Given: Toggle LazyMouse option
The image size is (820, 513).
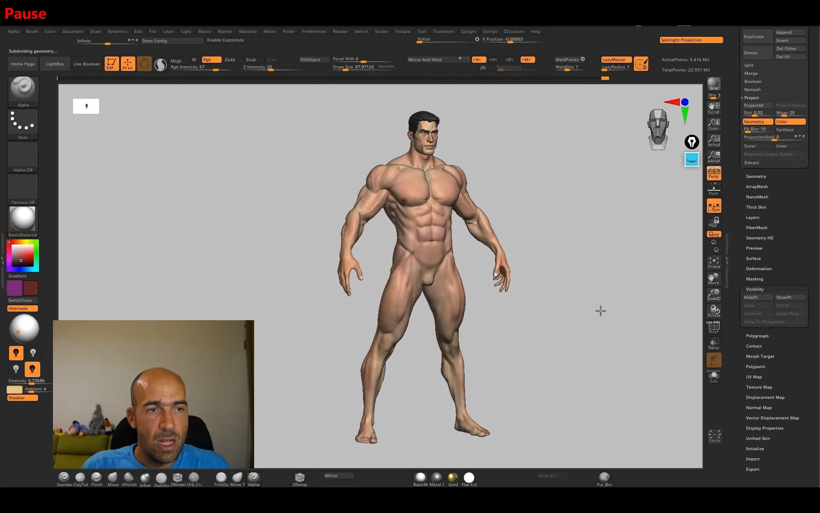Looking at the screenshot, I should click(x=616, y=59).
